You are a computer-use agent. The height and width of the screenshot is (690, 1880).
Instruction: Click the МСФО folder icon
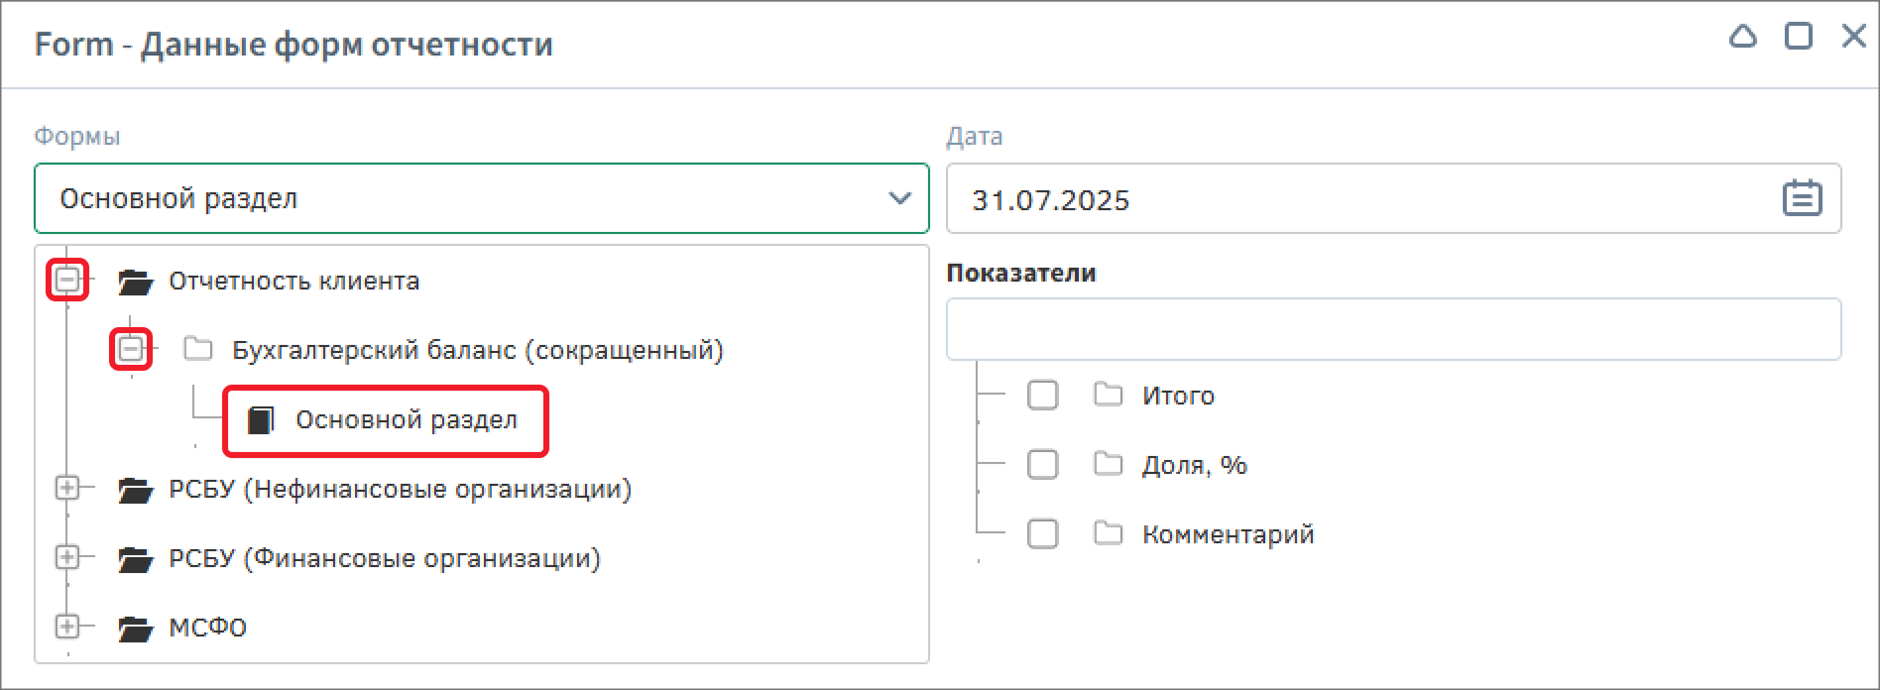pyautogui.click(x=135, y=629)
